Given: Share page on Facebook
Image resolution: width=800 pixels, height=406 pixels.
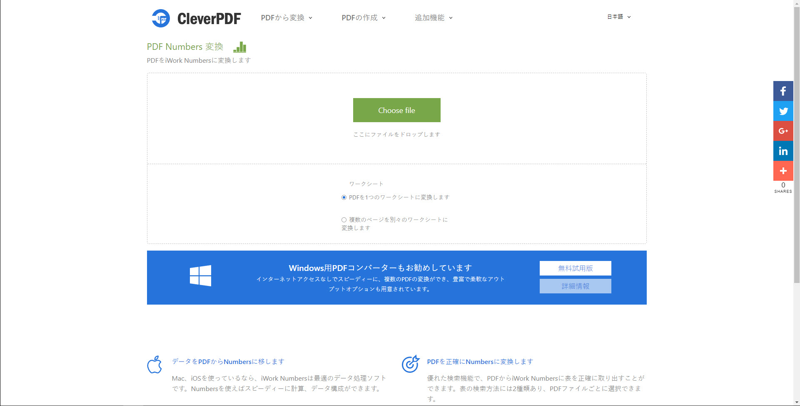Looking at the screenshot, I should 783,91.
